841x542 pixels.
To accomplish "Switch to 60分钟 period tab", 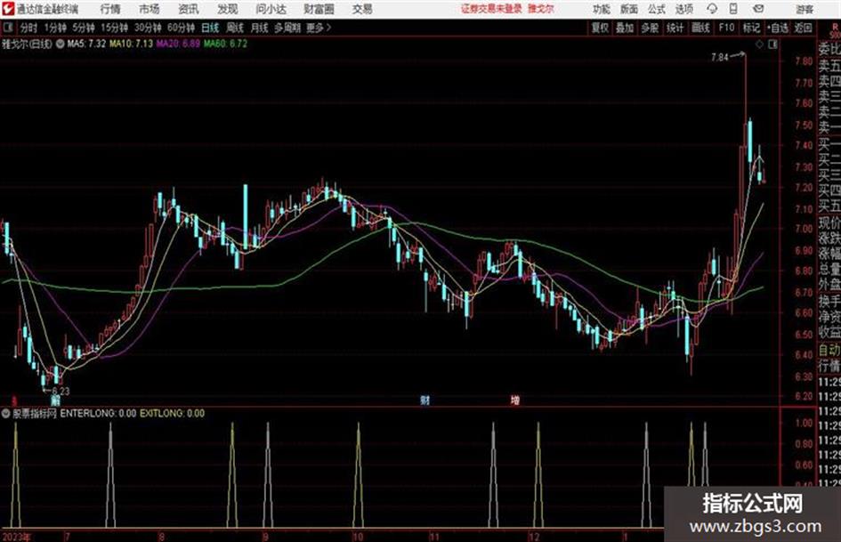I will [x=181, y=28].
